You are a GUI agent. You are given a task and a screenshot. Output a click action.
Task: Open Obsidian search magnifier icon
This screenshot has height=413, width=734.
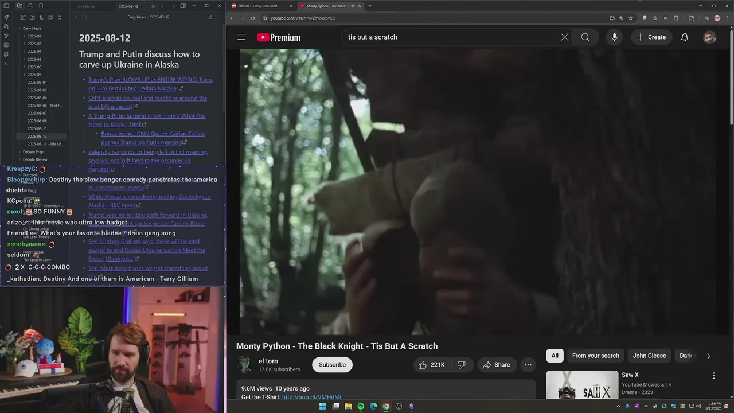click(30, 6)
